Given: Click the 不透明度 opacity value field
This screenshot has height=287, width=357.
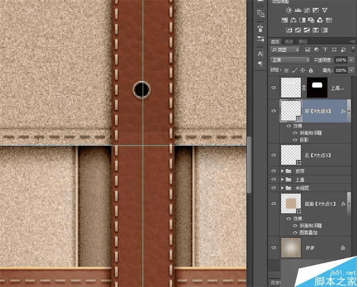Looking at the screenshot, I should [340, 60].
